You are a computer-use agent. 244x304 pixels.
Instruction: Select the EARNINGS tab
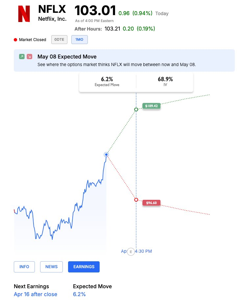pos(84,267)
